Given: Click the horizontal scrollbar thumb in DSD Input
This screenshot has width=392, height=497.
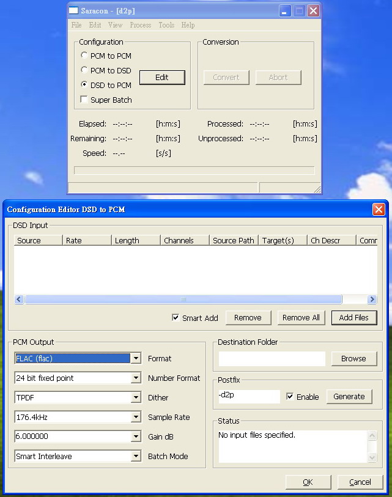Looking at the screenshot, I should (183, 299).
